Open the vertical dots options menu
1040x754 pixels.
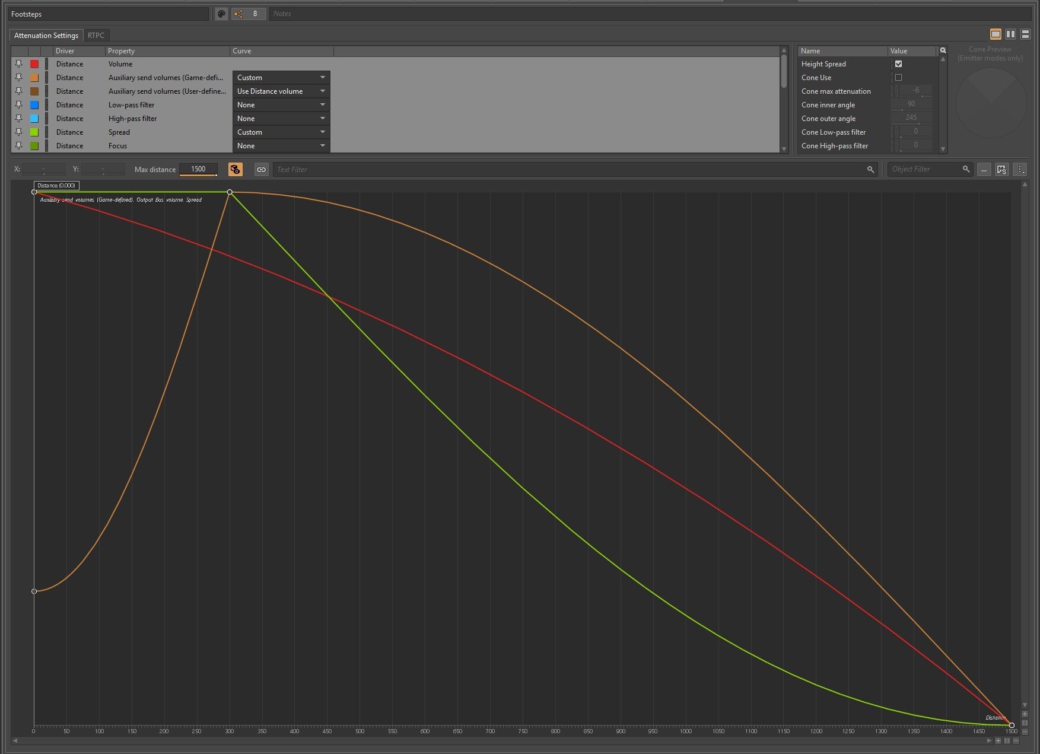[1021, 169]
